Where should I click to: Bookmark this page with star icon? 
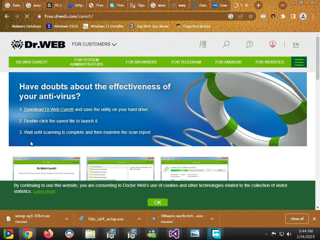point(251,16)
